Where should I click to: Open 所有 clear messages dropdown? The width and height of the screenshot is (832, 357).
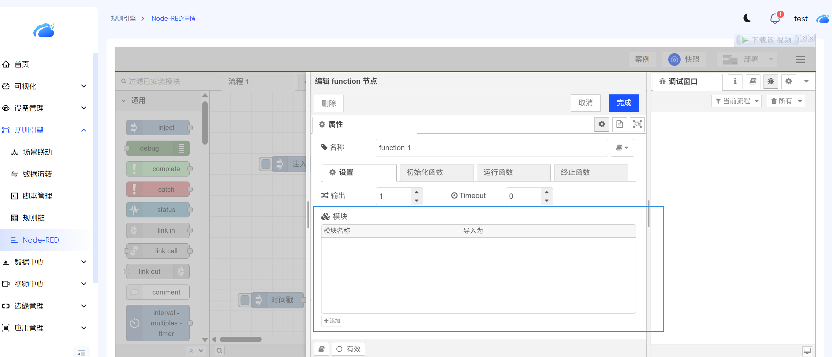click(x=786, y=101)
